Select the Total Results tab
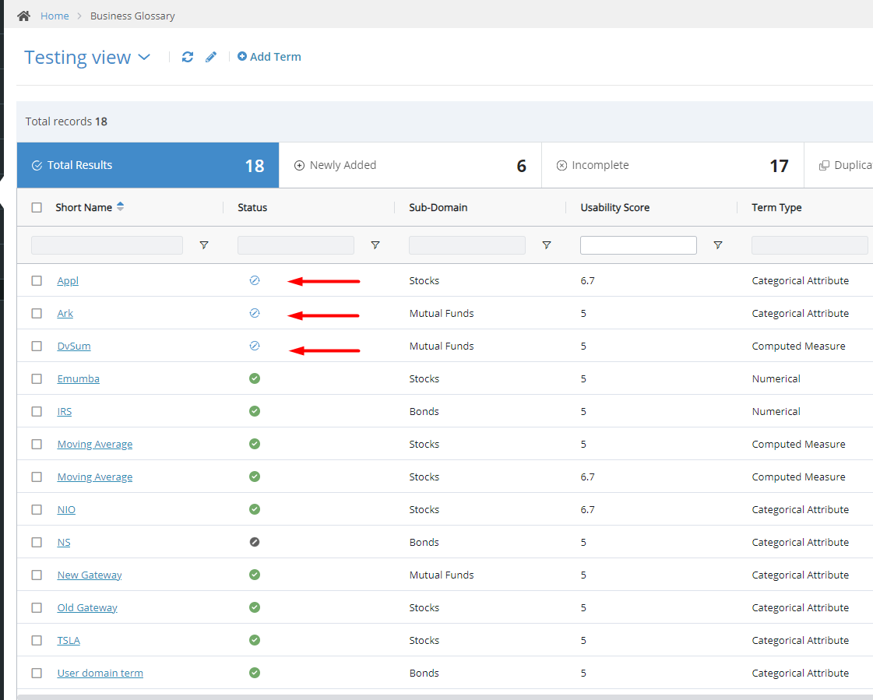873x700 pixels. coord(148,165)
